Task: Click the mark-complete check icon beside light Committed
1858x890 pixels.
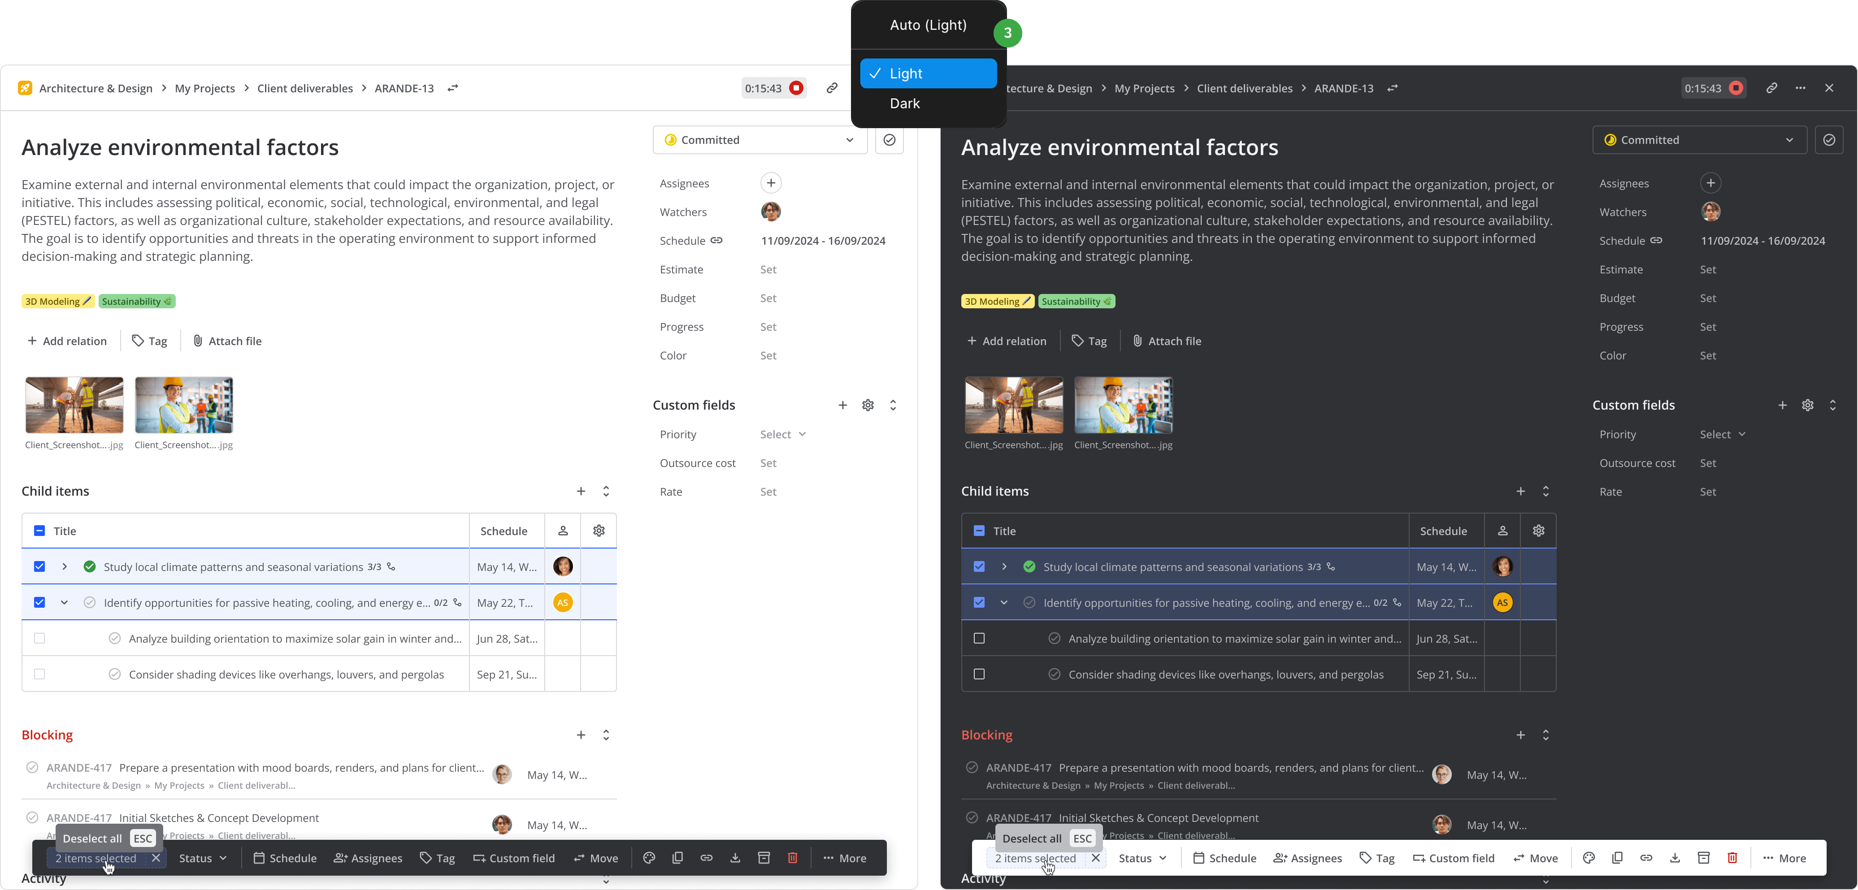Action: [x=890, y=140]
